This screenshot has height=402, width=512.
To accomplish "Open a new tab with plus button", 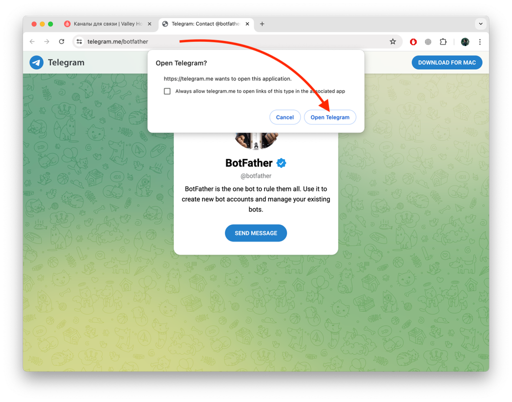I will coord(262,24).
